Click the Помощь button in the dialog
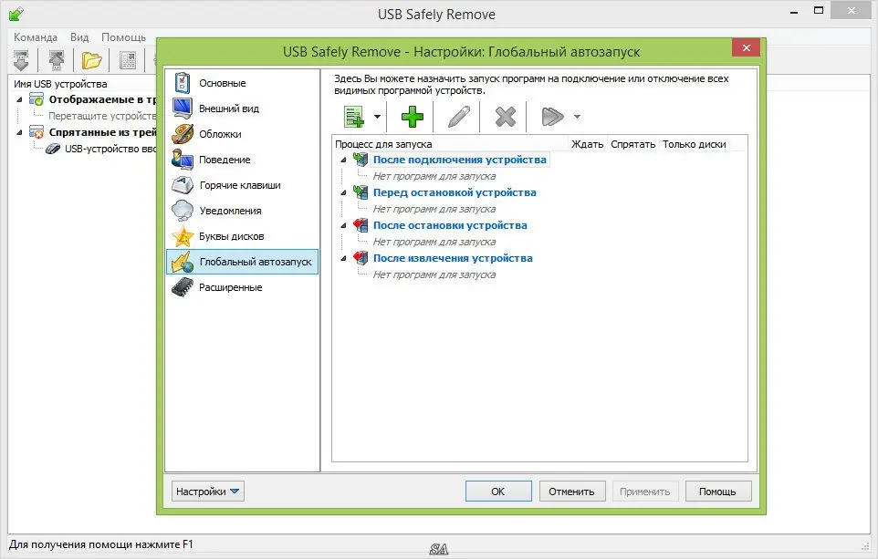Image resolution: width=878 pixels, height=559 pixels. pos(718,492)
